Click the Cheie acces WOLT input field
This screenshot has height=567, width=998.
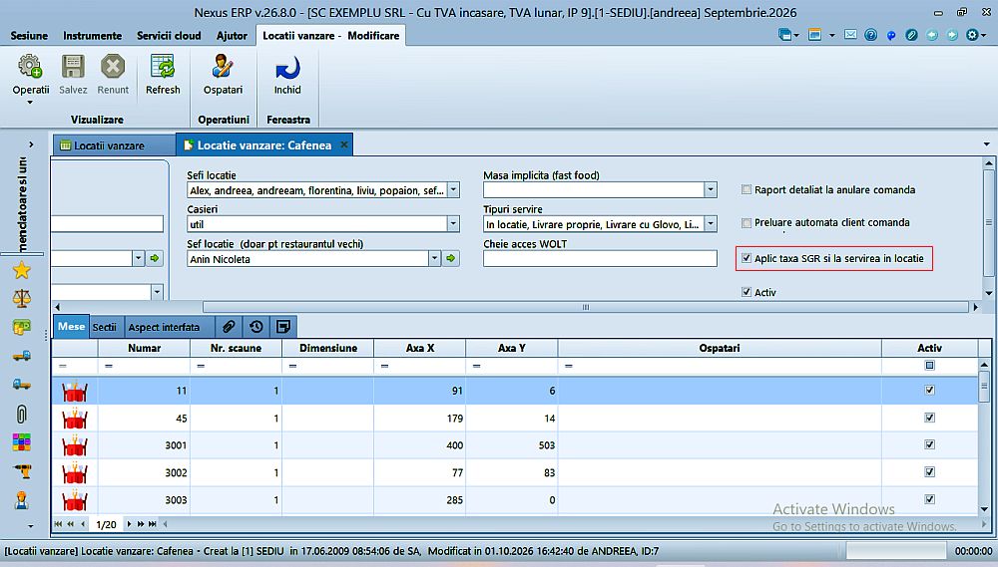tap(600, 258)
